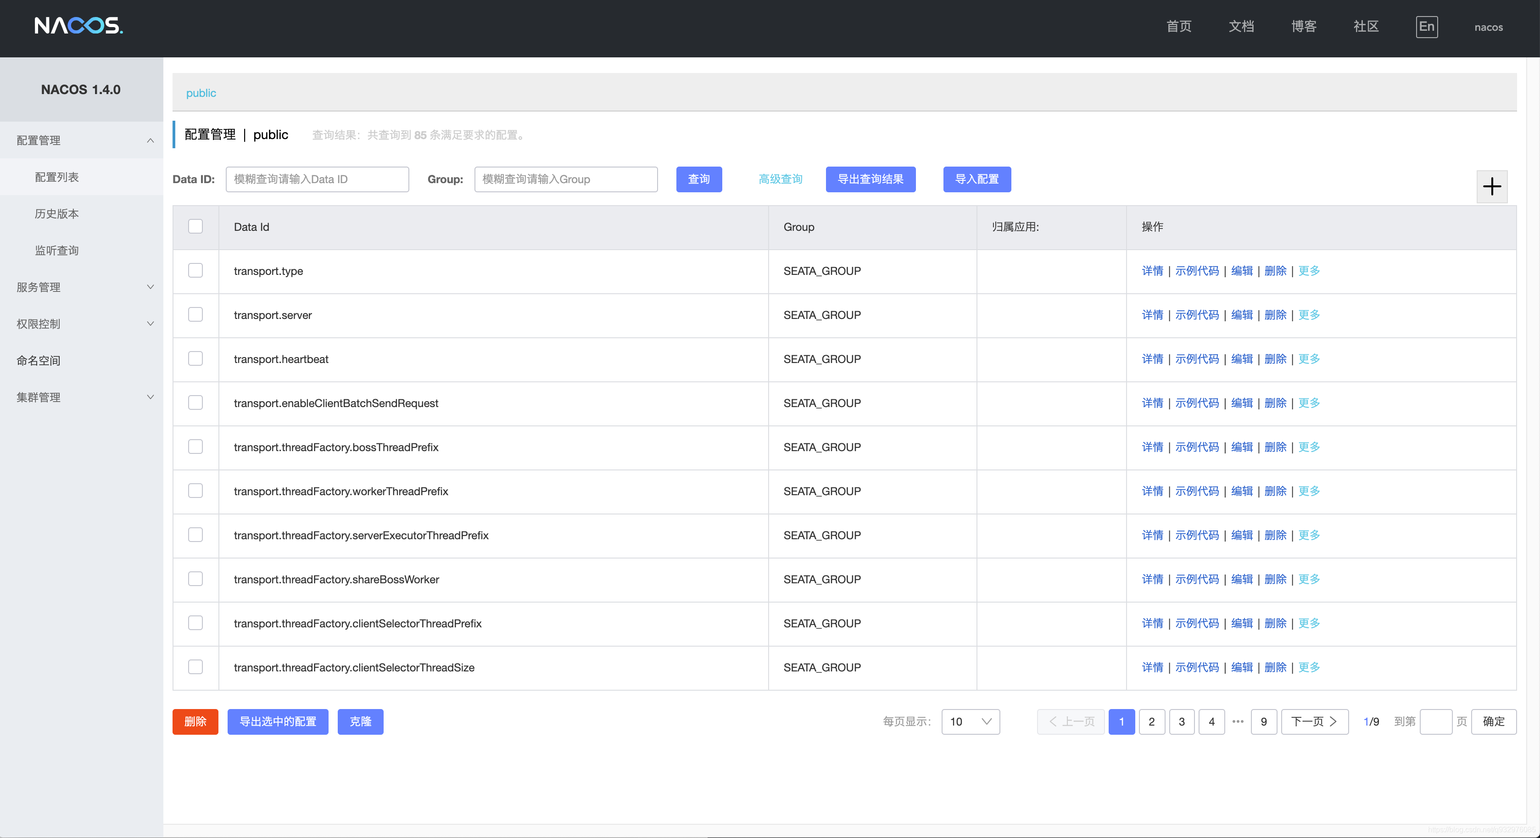Click 编辑 for transport.heartbeat

[x=1242, y=358]
